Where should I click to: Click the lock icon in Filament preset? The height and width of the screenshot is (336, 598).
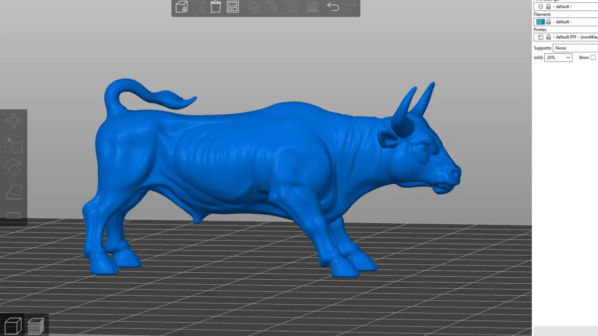(x=549, y=22)
